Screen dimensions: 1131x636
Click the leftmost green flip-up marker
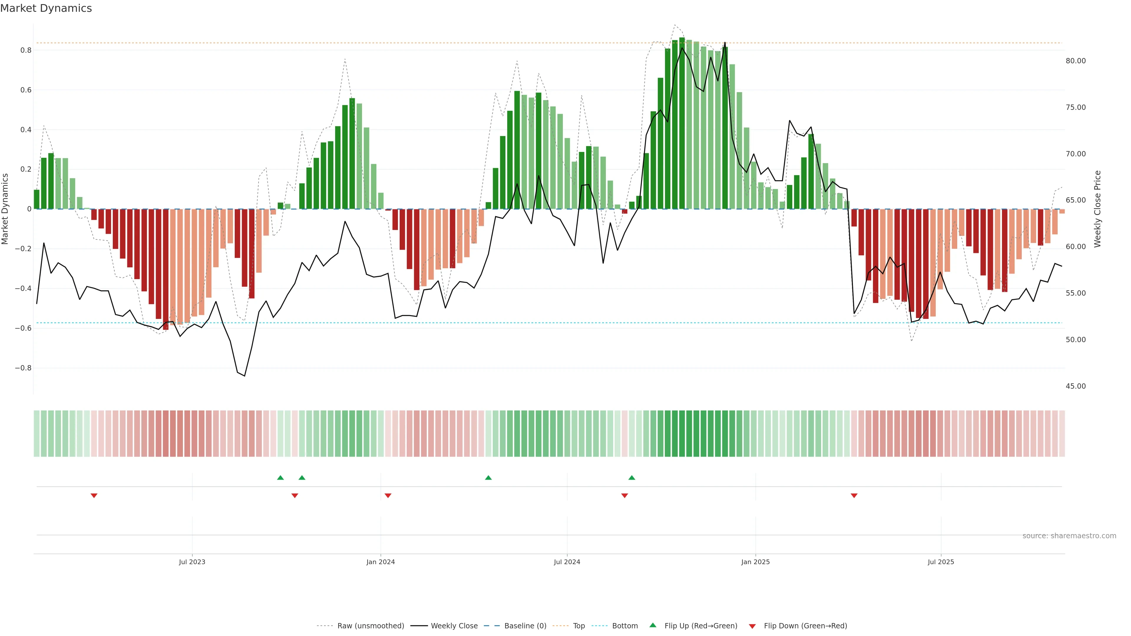[281, 478]
